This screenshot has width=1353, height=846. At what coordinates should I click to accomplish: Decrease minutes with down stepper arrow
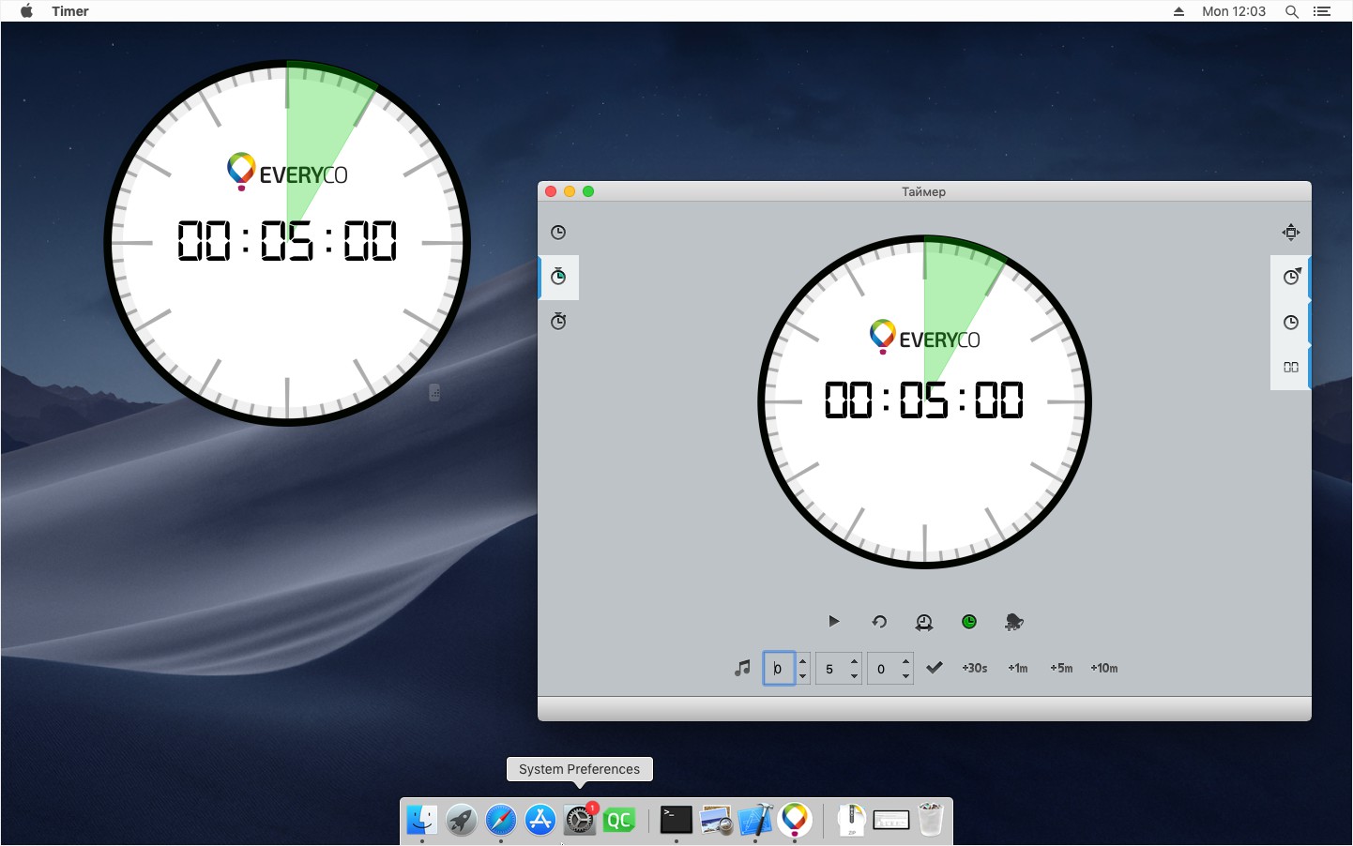pos(854,676)
